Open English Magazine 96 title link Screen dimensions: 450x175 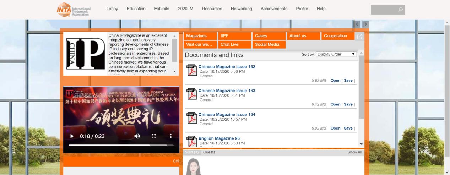219,138
